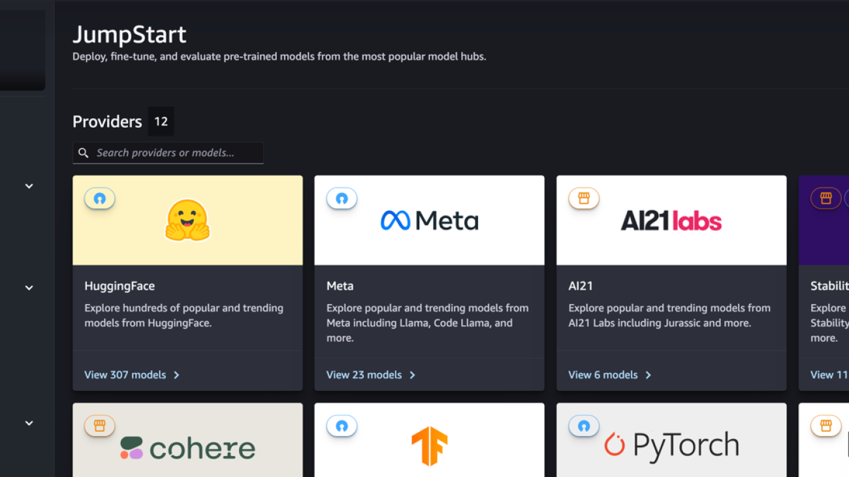Click the AI21 labs logo banner

(671, 221)
